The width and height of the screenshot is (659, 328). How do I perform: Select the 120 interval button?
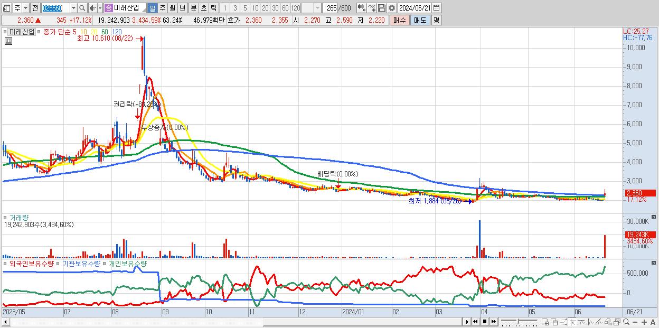[296, 8]
